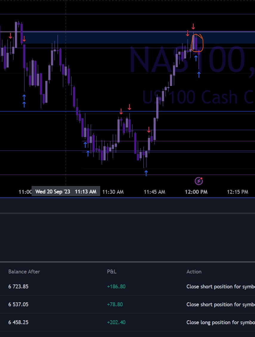Click the blue buy arrow below the 11:42 AM low

coord(146,173)
